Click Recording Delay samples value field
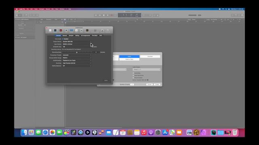 [96, 52]
